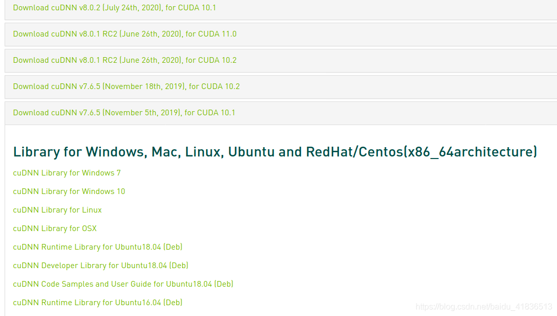The width and height of the screenshot is (557, 316).
Task: Click 'CUDA 11.0' text in the v8.0.1 RC2 row
Action: pyautogui.click(x=217, y=34)
